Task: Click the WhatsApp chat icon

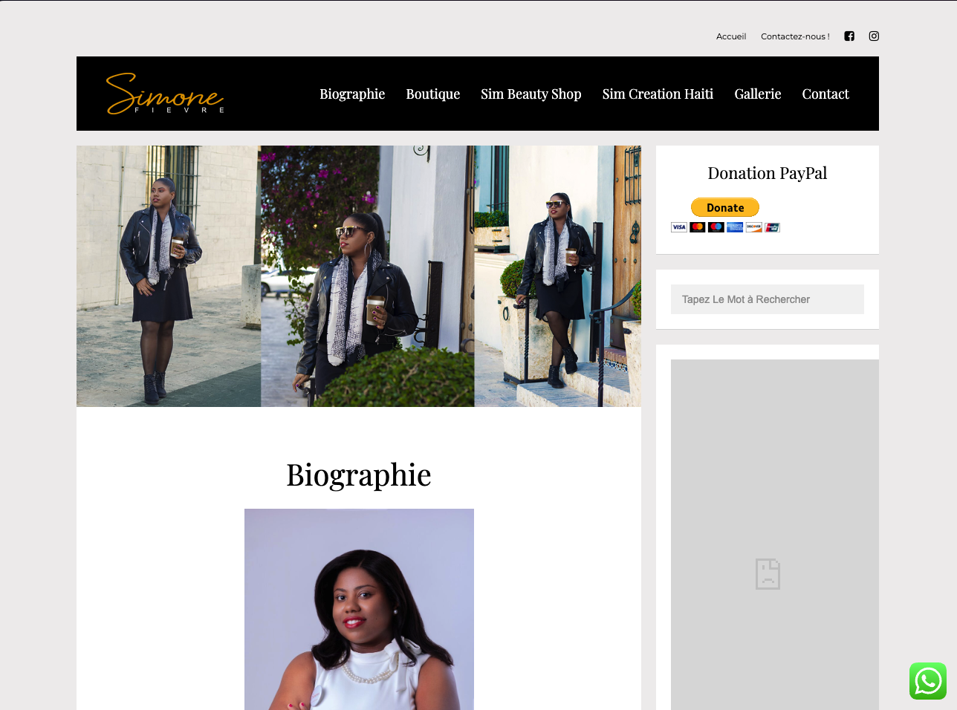Action: 928,681
